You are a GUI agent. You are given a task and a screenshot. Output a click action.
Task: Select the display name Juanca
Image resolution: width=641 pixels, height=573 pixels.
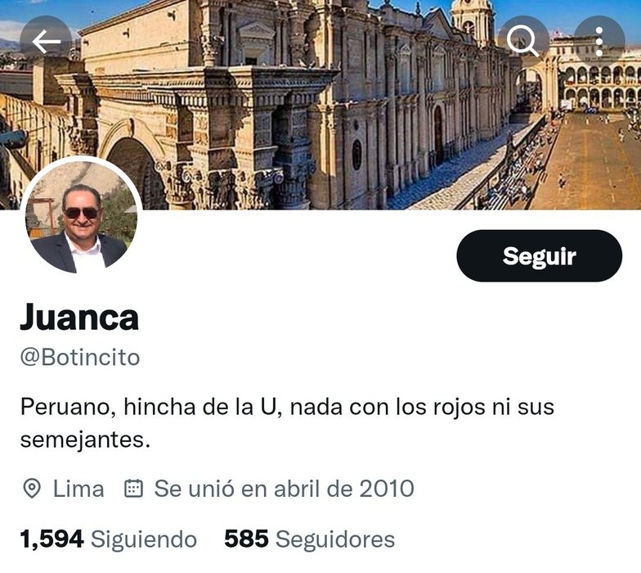(80, 318)
